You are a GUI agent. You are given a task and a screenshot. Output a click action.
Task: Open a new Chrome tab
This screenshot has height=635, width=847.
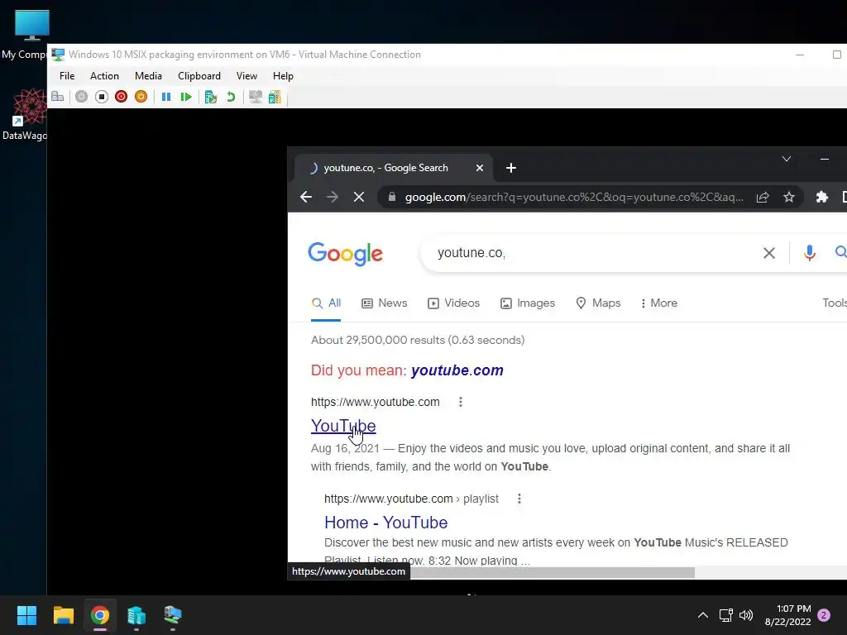(511, 168)
